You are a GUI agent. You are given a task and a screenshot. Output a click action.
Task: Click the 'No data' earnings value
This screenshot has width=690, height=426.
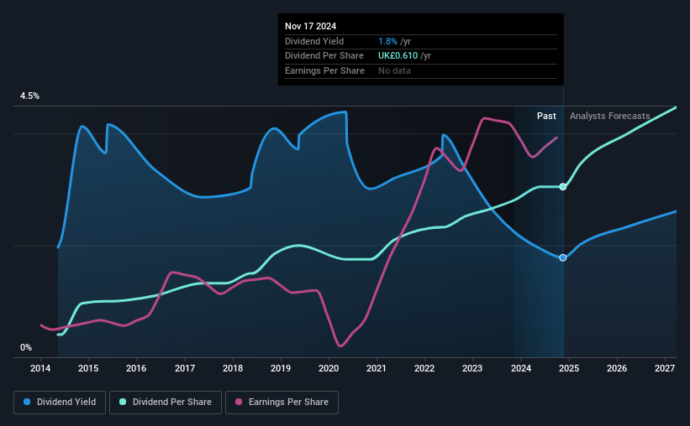coord(394,70)
